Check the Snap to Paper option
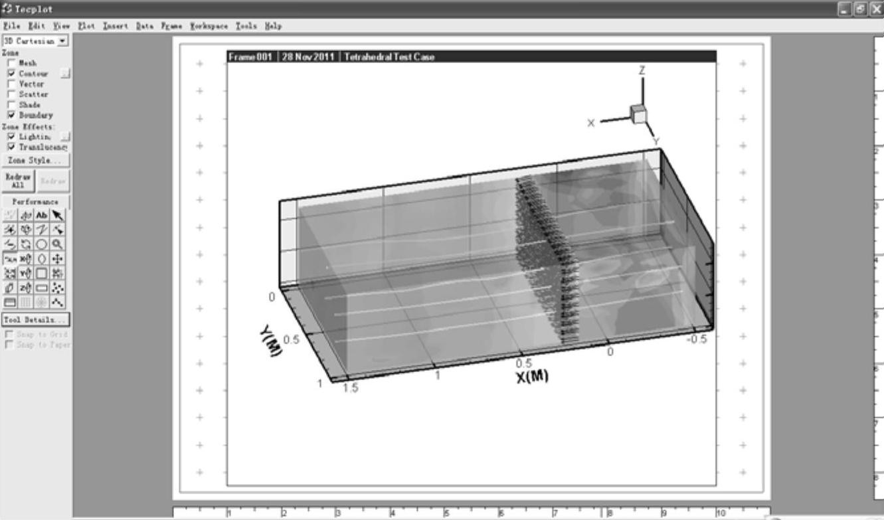This screenshot has height=520, width=884. pos(9,344)
